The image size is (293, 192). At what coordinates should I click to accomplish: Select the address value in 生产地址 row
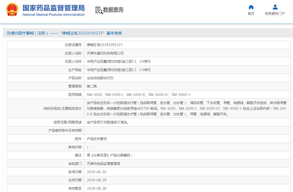click(x=119, y=70)
